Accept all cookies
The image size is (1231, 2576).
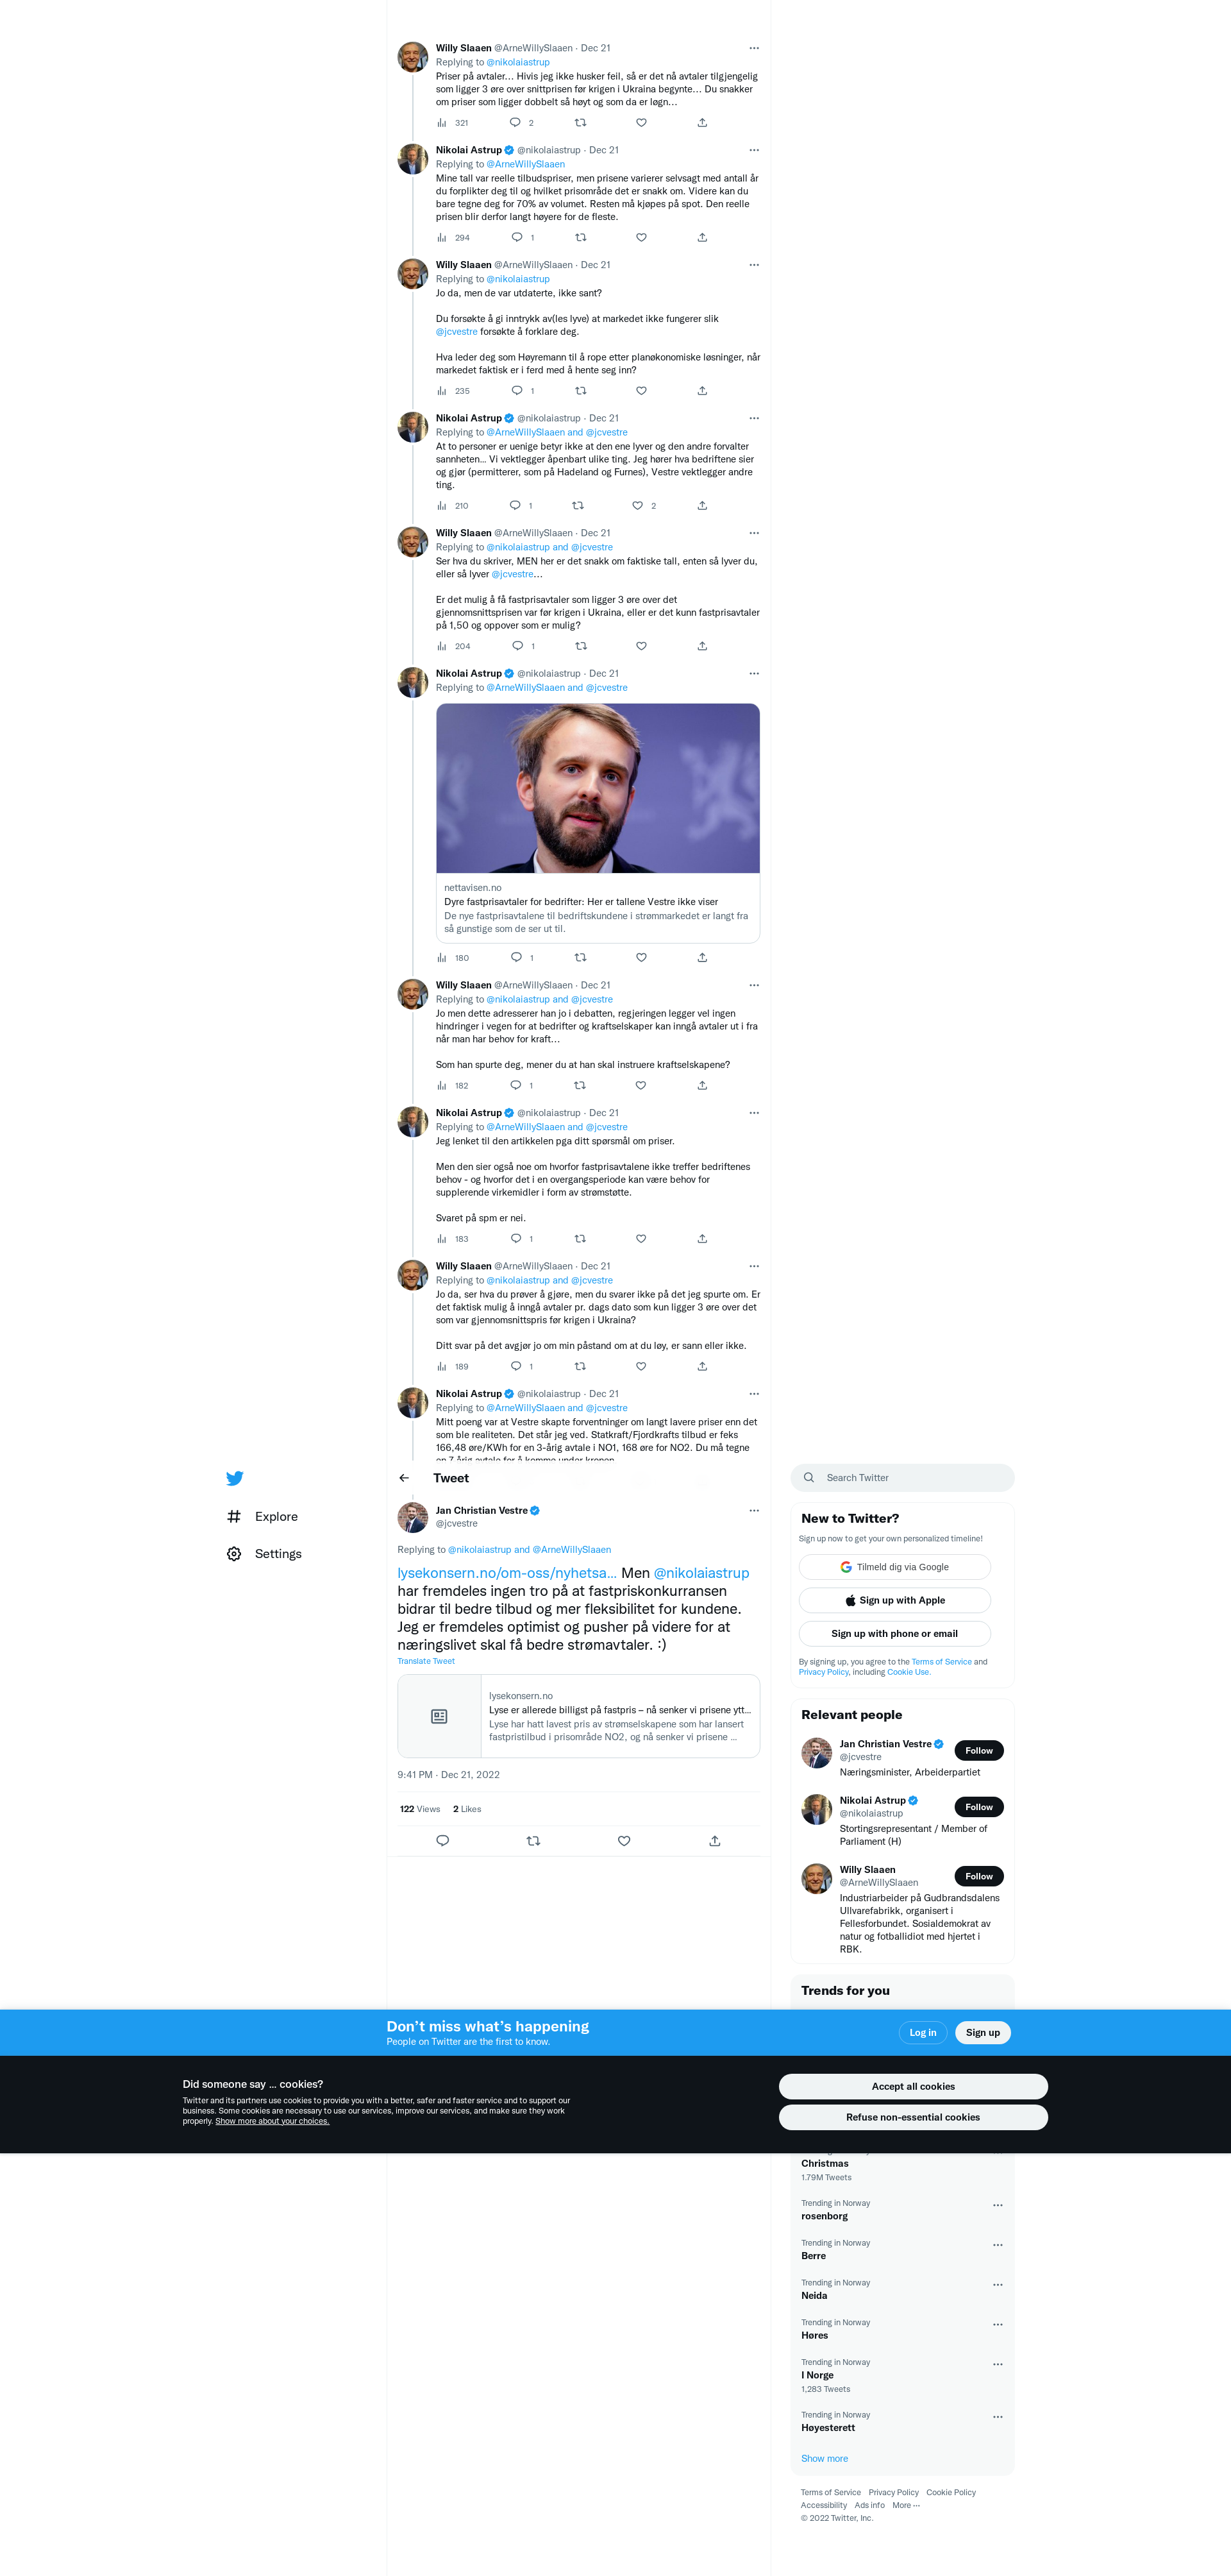[x=913, y=2086]
